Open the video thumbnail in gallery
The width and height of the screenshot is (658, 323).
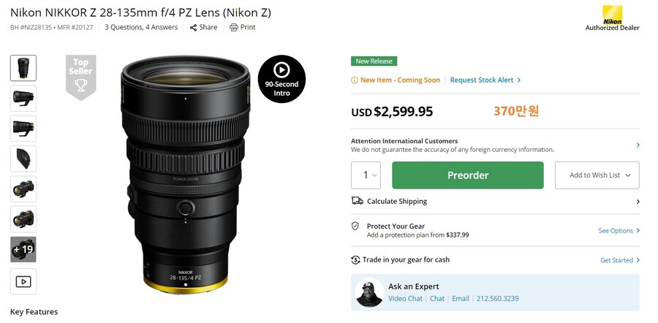[23, 281]
